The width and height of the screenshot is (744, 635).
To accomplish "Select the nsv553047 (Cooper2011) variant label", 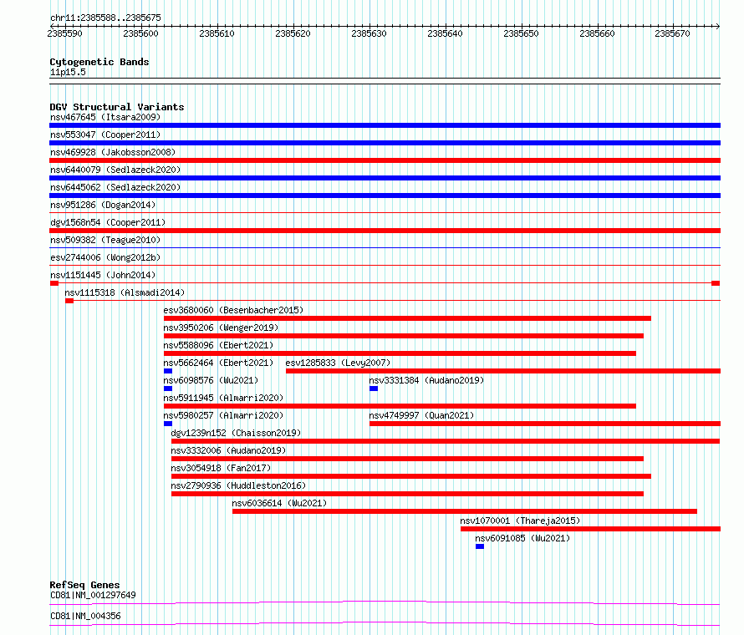I will [x=105, y=135].
